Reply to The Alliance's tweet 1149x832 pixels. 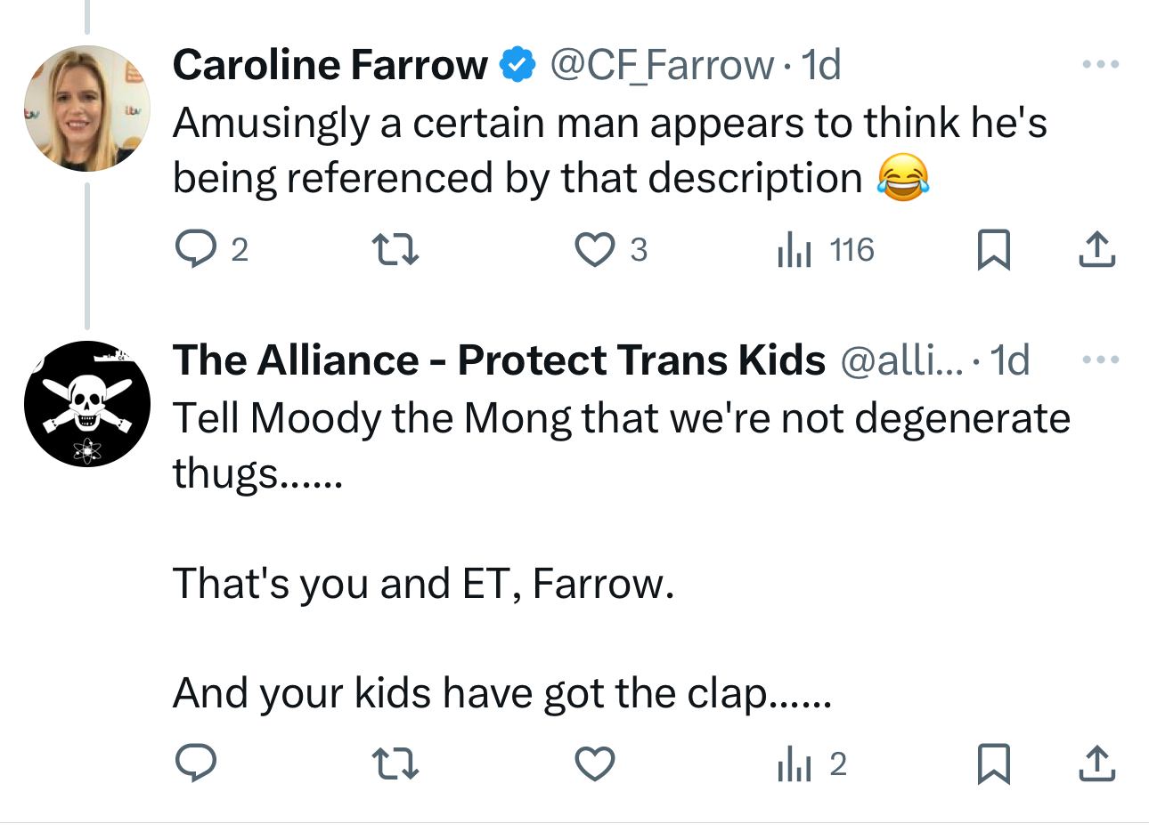pyautogui.click(x=196, y=763)
